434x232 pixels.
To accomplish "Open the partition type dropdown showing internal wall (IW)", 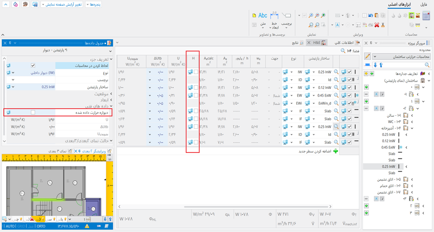I will click(x=13, y=73).
